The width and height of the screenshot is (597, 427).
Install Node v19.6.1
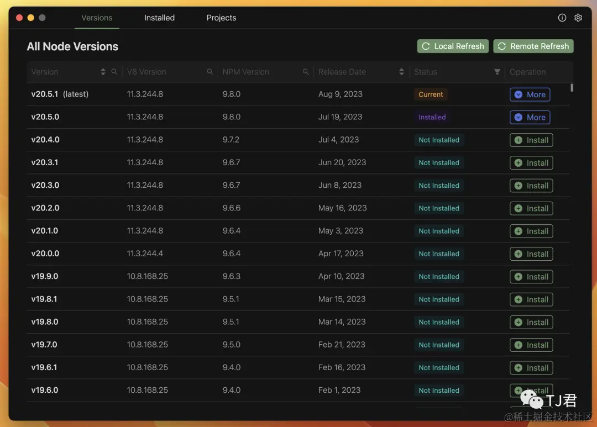[531, 368]
